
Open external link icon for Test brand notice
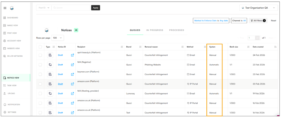[72, 113]
